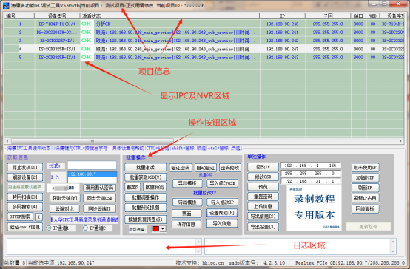Click the 刷新IP占用 button
The image size is (410, 269).
pyautogui.click(x=365, y=198)
